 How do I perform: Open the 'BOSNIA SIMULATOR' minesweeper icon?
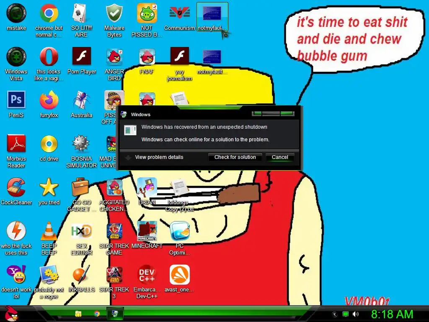tap(81, 151)
